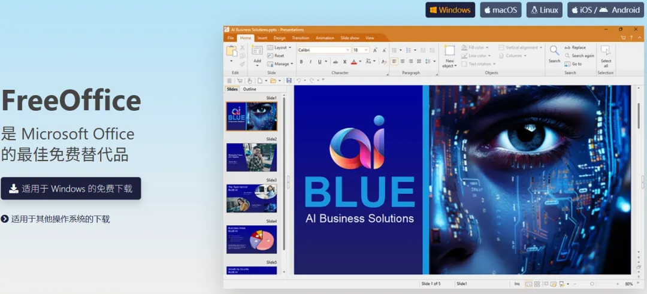Click Go to in Search group
647x294 pixels.
pyautogui.click(x=573, y=64)
